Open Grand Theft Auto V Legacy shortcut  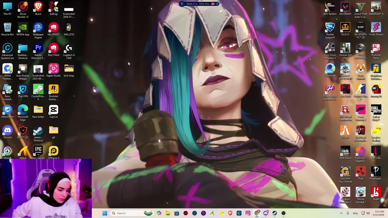(x=361, y=10)
